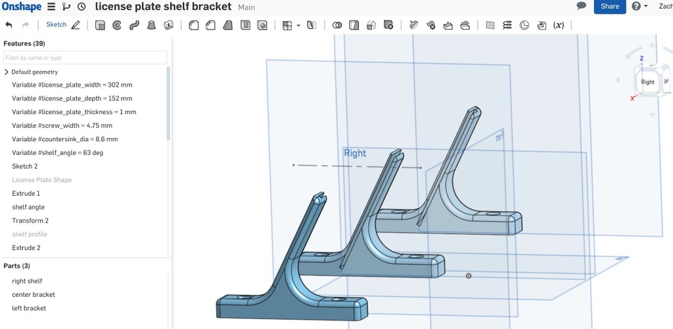Viewport: 673px width, 329px height.
Task: Open the Boolean tool
Action: click(337, 26)
